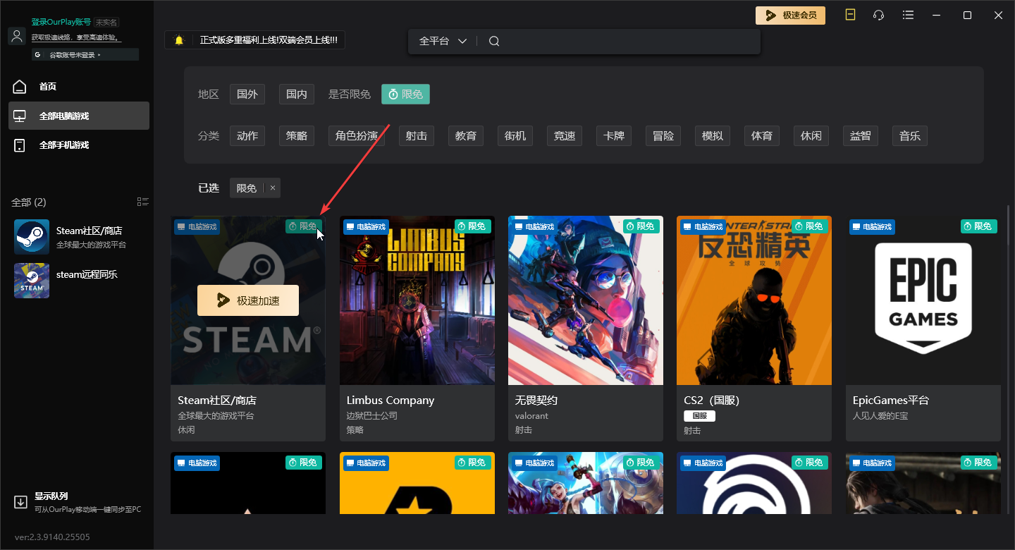Toggle the sidebar list view icon

click(x=143, y=202)
